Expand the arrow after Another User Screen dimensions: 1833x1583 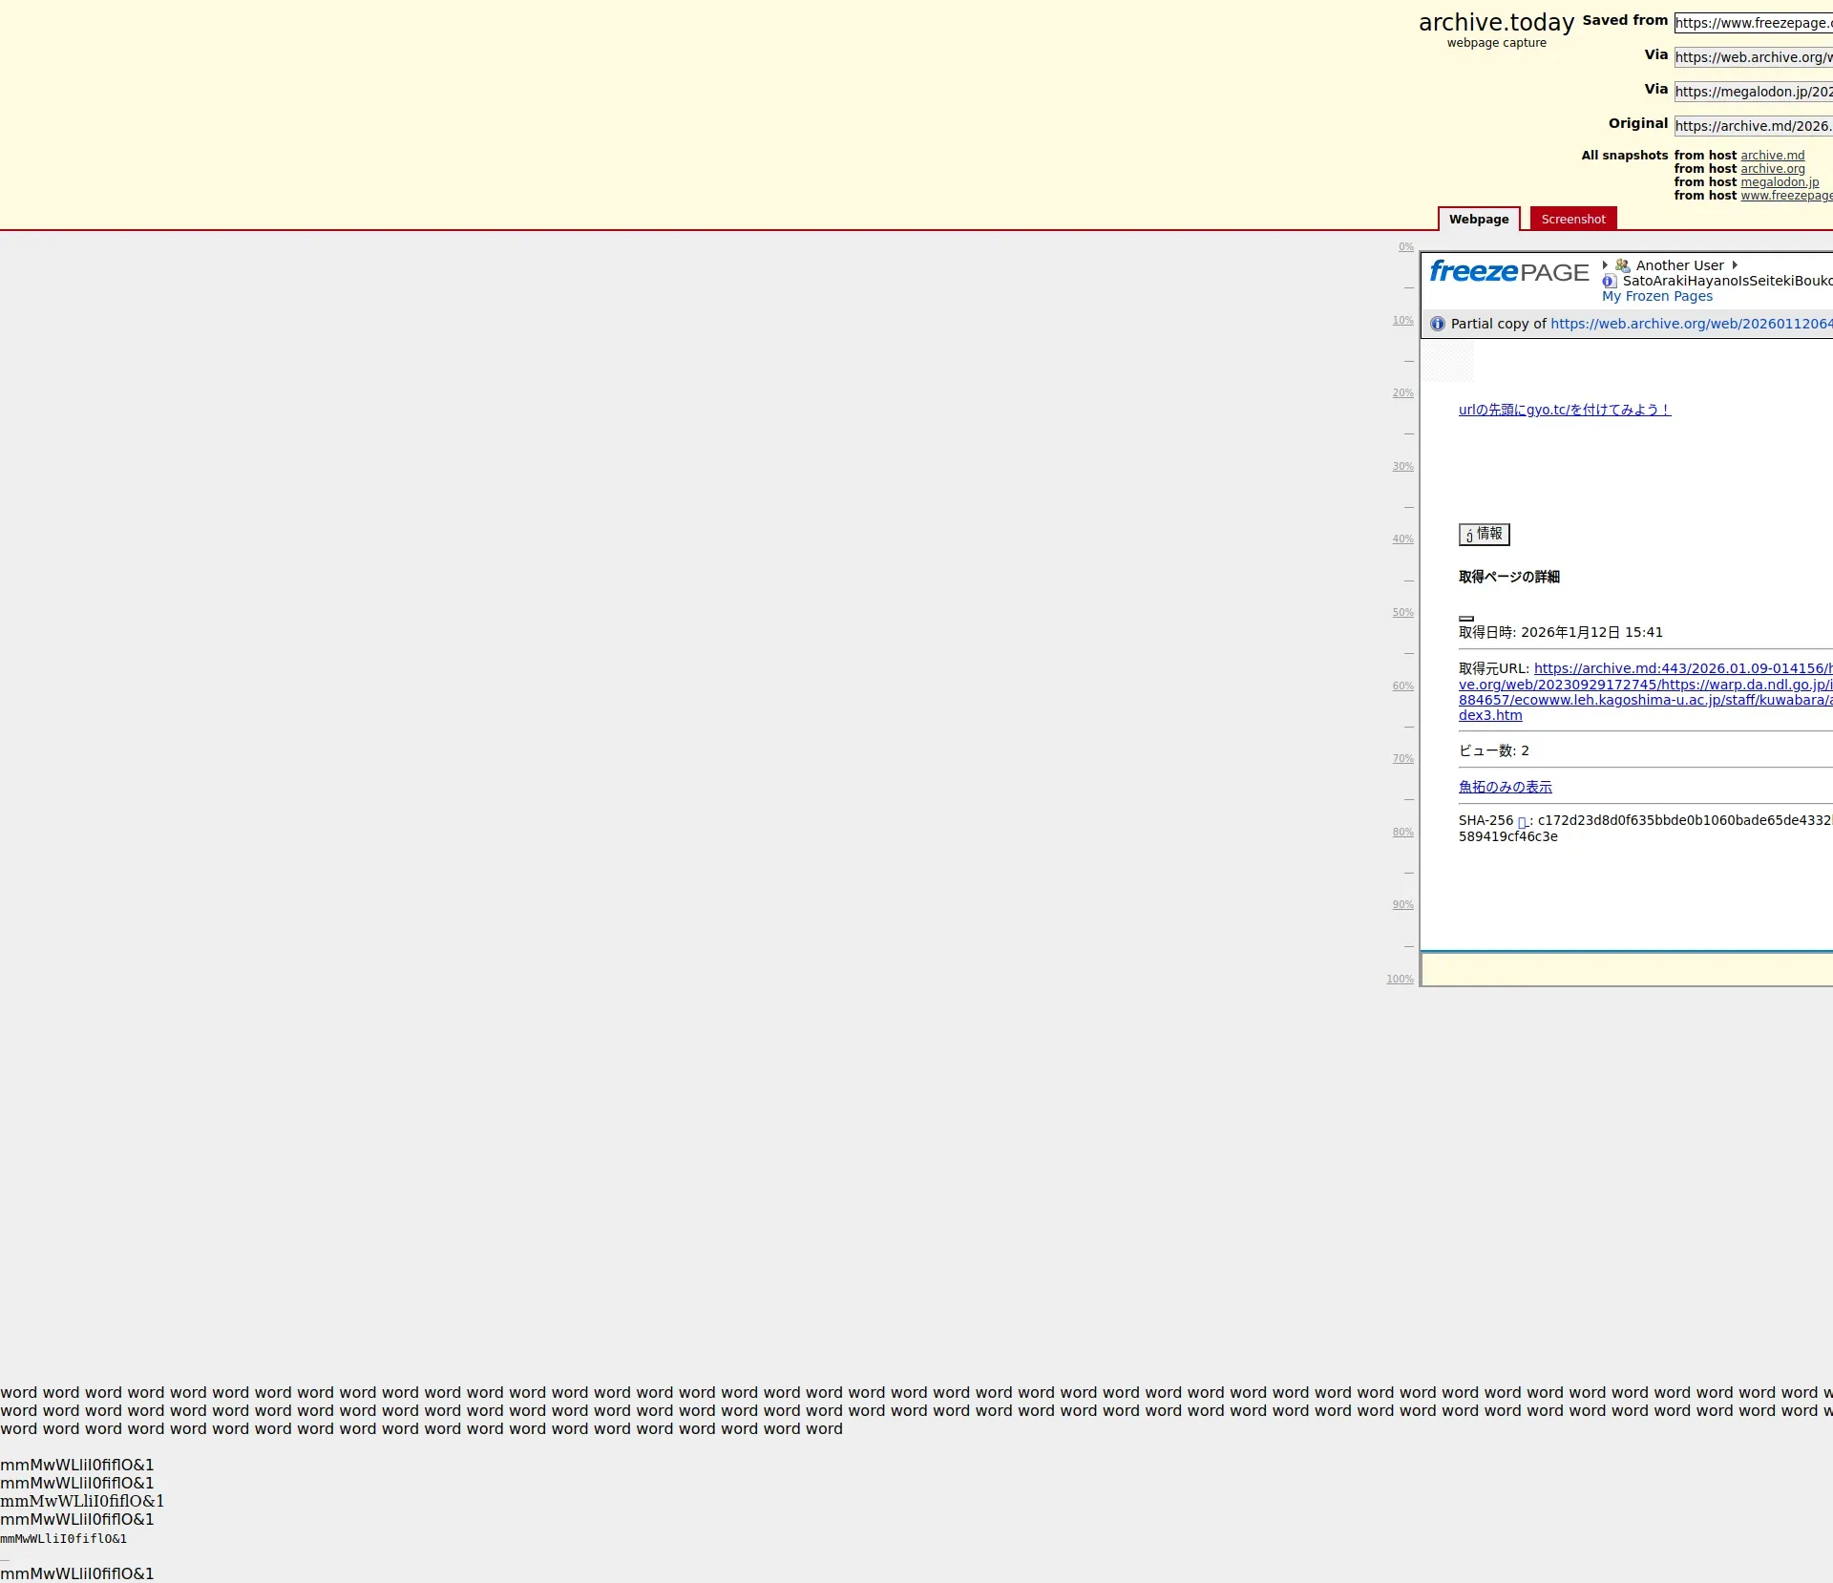[x=1735, y=265]
